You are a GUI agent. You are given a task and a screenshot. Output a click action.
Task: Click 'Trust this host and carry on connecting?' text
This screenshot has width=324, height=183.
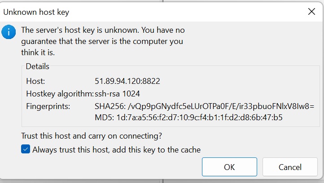92,136
